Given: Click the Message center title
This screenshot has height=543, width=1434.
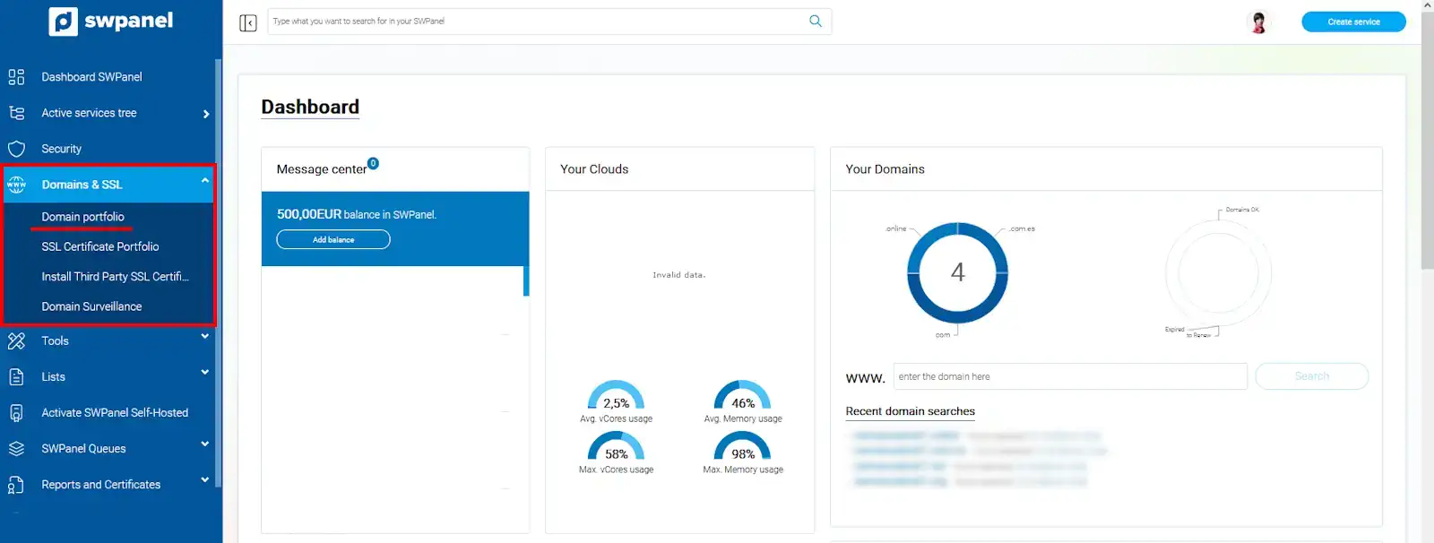Looking at the screenshot, I should (x=321, y=169).
